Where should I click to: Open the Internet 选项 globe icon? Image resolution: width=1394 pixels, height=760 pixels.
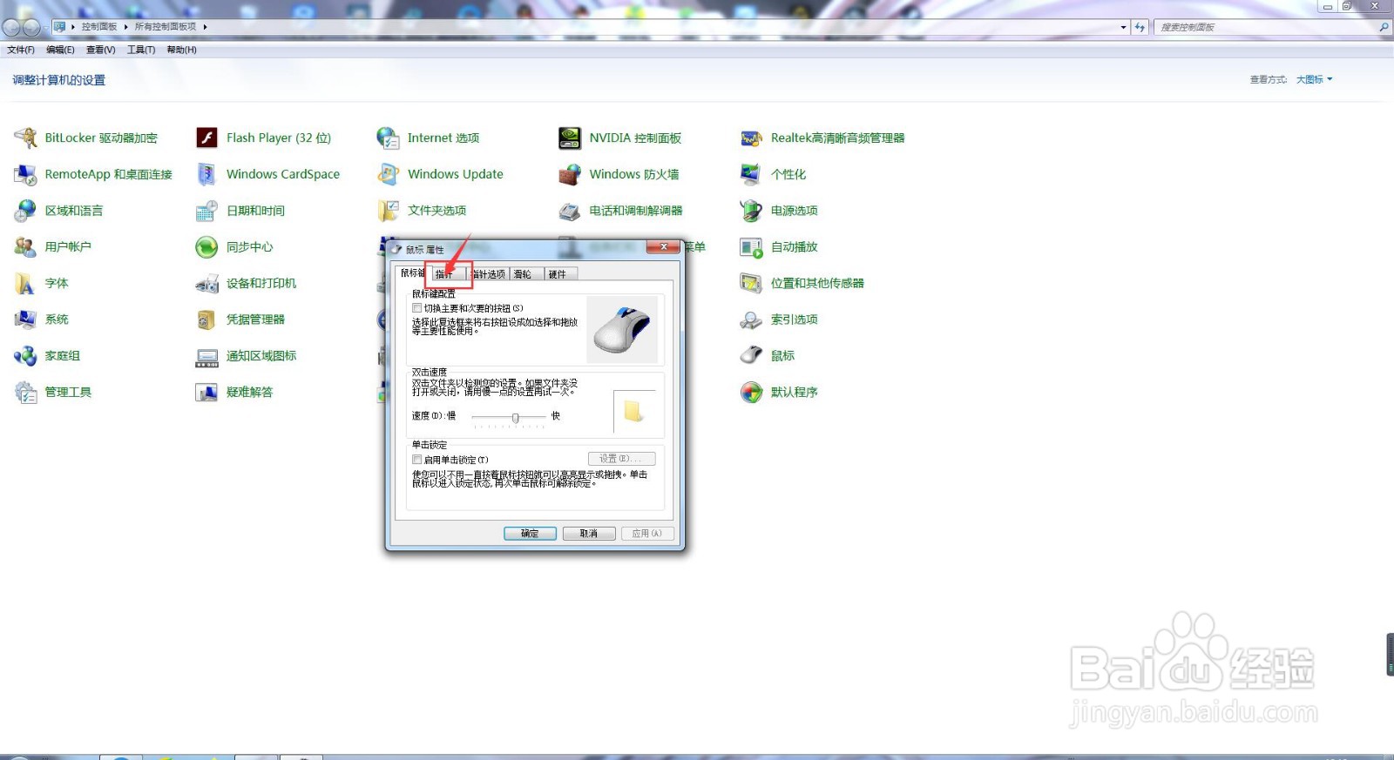(x=388, y=138)
